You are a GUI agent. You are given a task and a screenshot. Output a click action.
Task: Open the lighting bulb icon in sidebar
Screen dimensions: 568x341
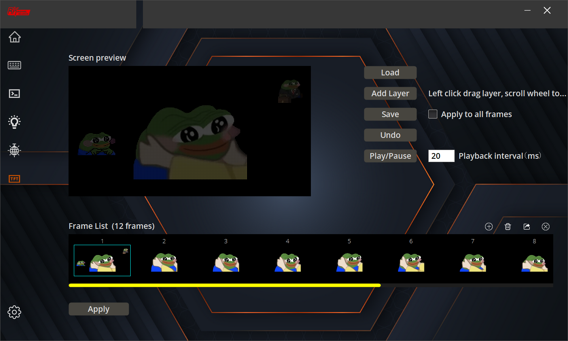[14, 122]
